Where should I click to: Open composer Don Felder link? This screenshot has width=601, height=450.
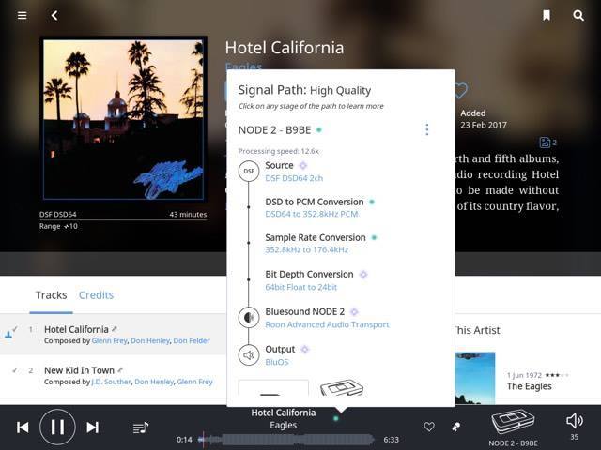[x=192, y=340]
